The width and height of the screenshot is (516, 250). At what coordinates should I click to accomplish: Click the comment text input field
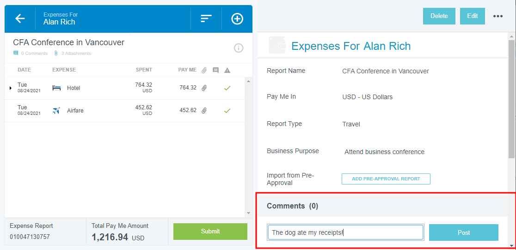pos(345,232)
